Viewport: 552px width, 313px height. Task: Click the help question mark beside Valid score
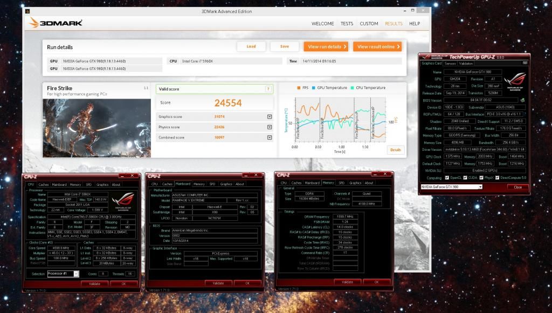(268, 89)
